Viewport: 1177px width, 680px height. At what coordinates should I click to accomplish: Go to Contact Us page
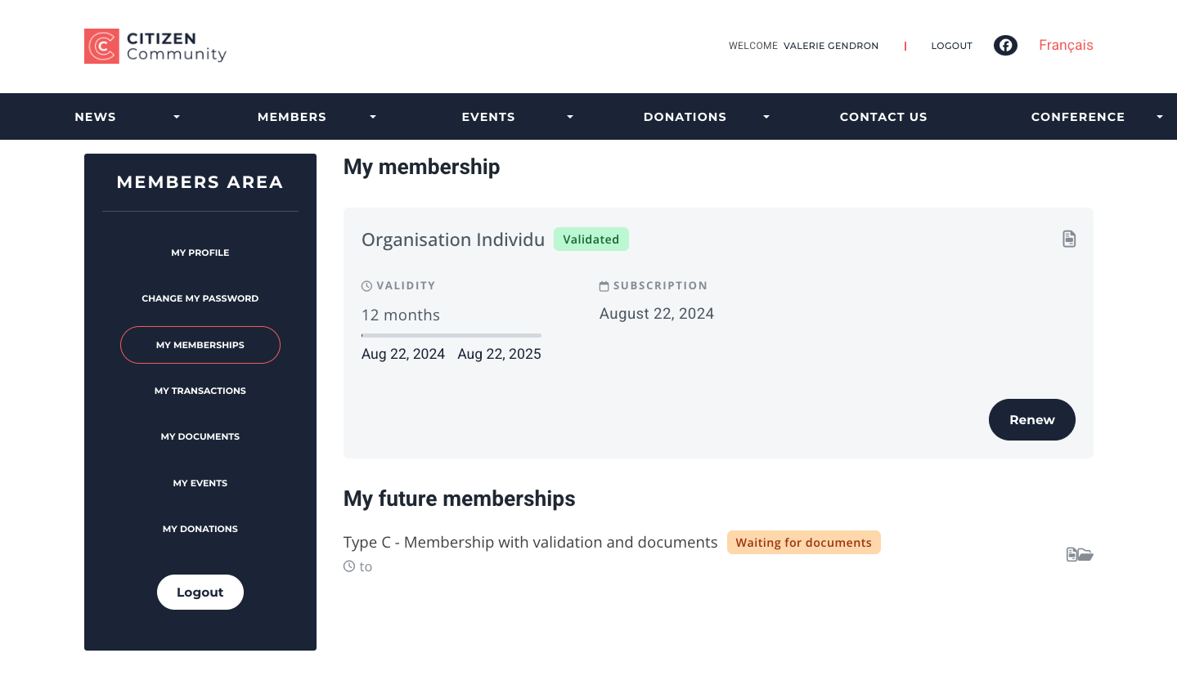point(883,117)
